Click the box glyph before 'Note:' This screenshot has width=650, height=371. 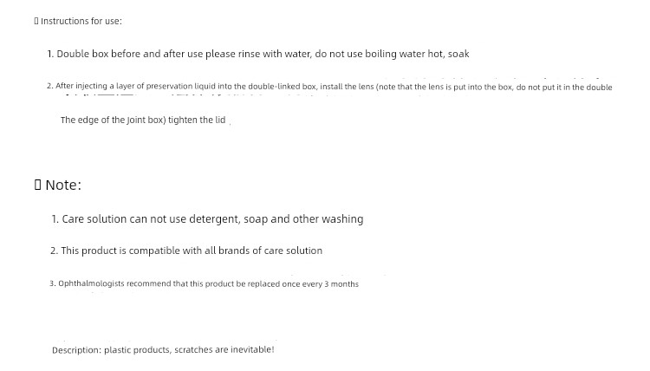tap(38, 185)
